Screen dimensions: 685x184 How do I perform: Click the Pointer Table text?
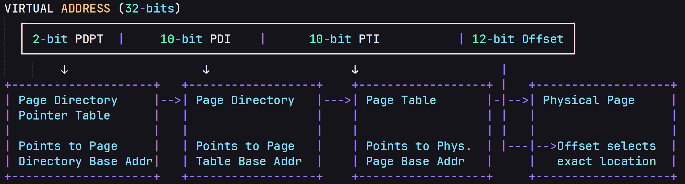click(x=64, y=116)
